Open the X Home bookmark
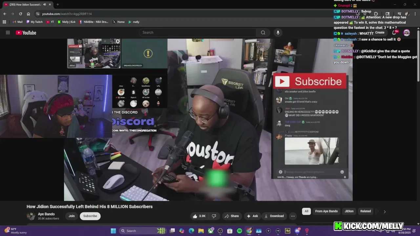Image resolution: width=420 pixels, height=236 pixels. 118,22
